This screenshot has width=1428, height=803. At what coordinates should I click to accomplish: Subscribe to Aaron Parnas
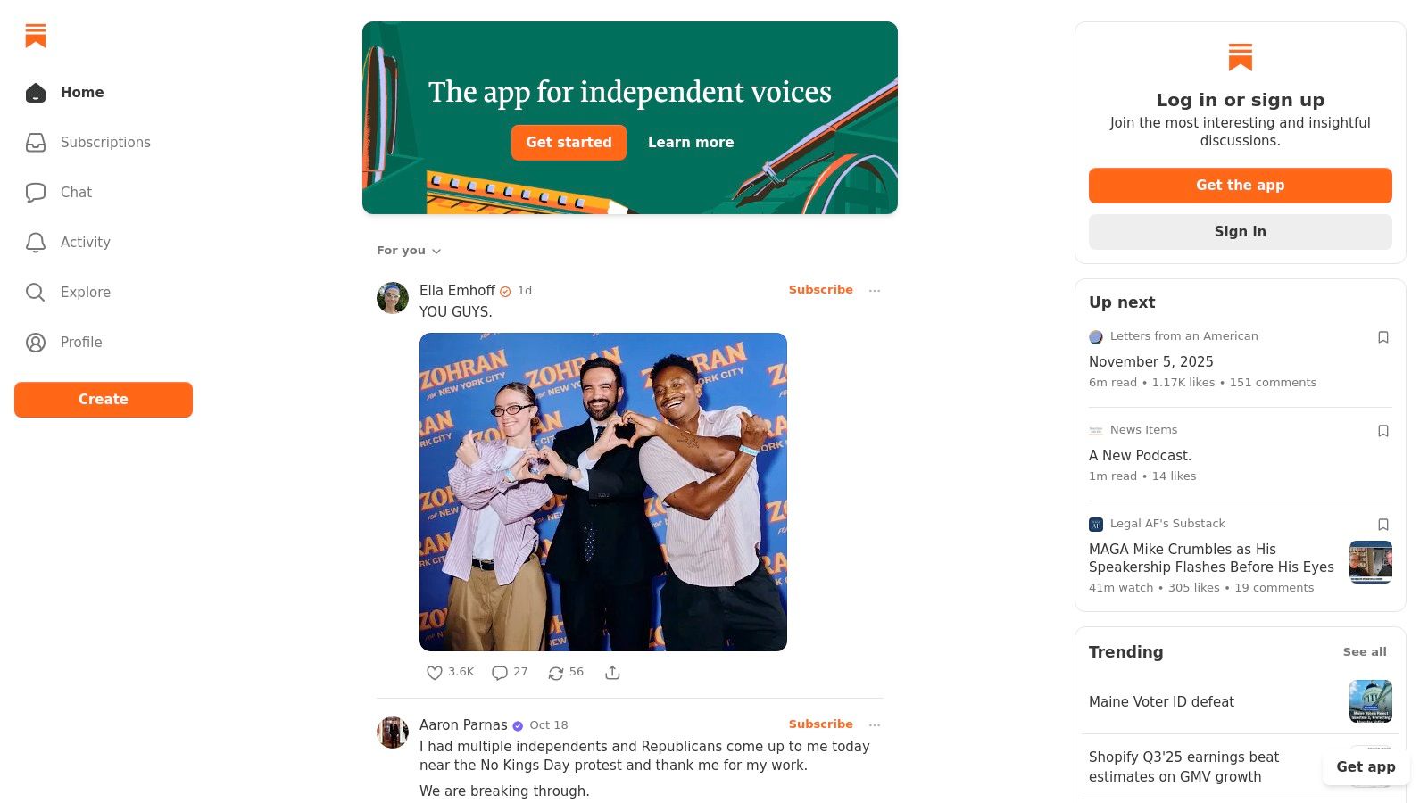(x=820, y=724)
